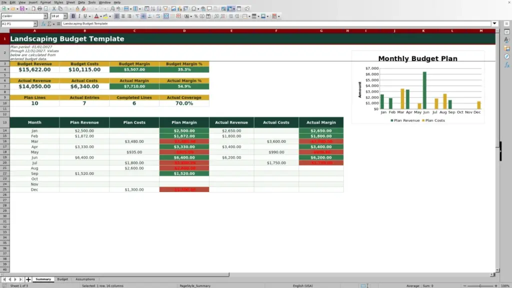Click the Percent number format icon

pyautogui.click(x=196, y=16)
